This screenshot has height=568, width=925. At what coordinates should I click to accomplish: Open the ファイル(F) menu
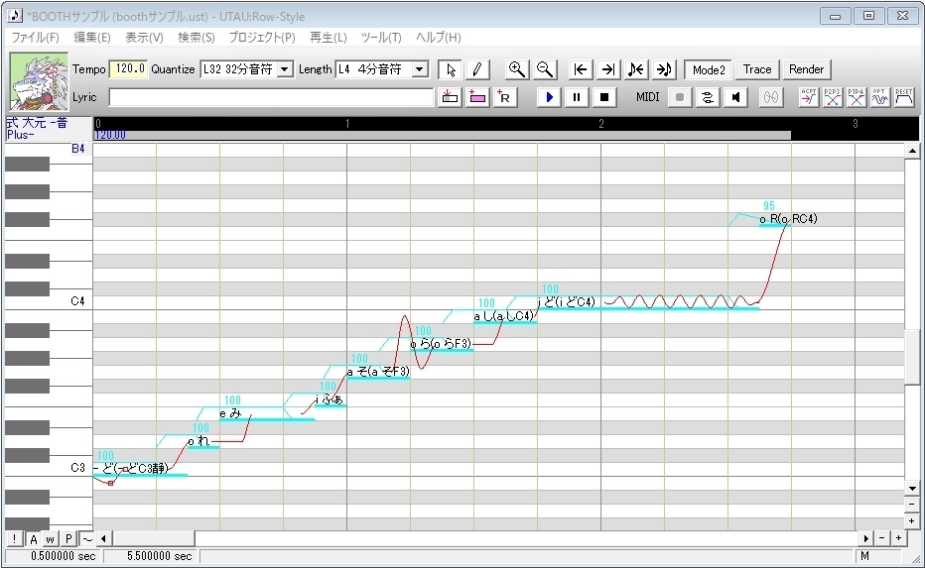click(x=36, y=38)
